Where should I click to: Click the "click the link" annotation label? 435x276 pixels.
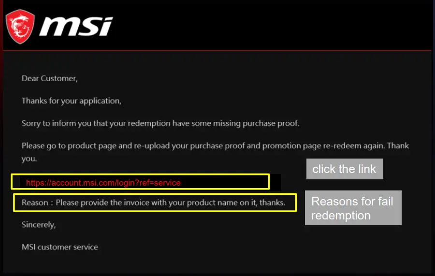click(345, 169)
